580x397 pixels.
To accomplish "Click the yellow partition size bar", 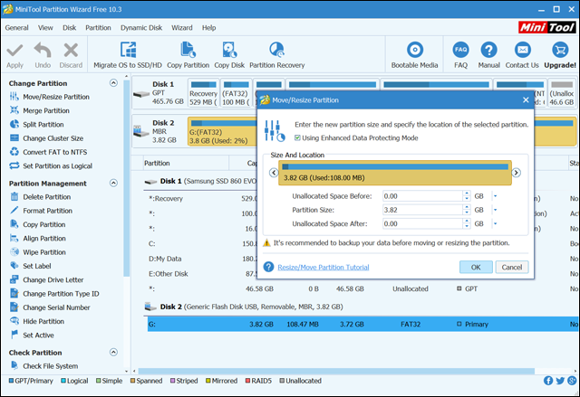I will [x=395, y=173].
